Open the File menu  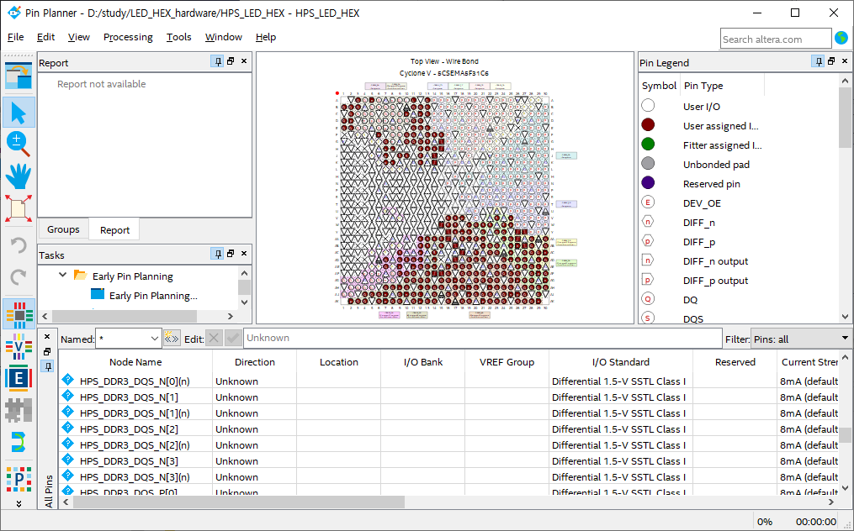tap(15, 37)
